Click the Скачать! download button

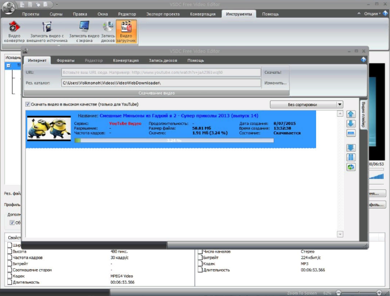point(273,73)
